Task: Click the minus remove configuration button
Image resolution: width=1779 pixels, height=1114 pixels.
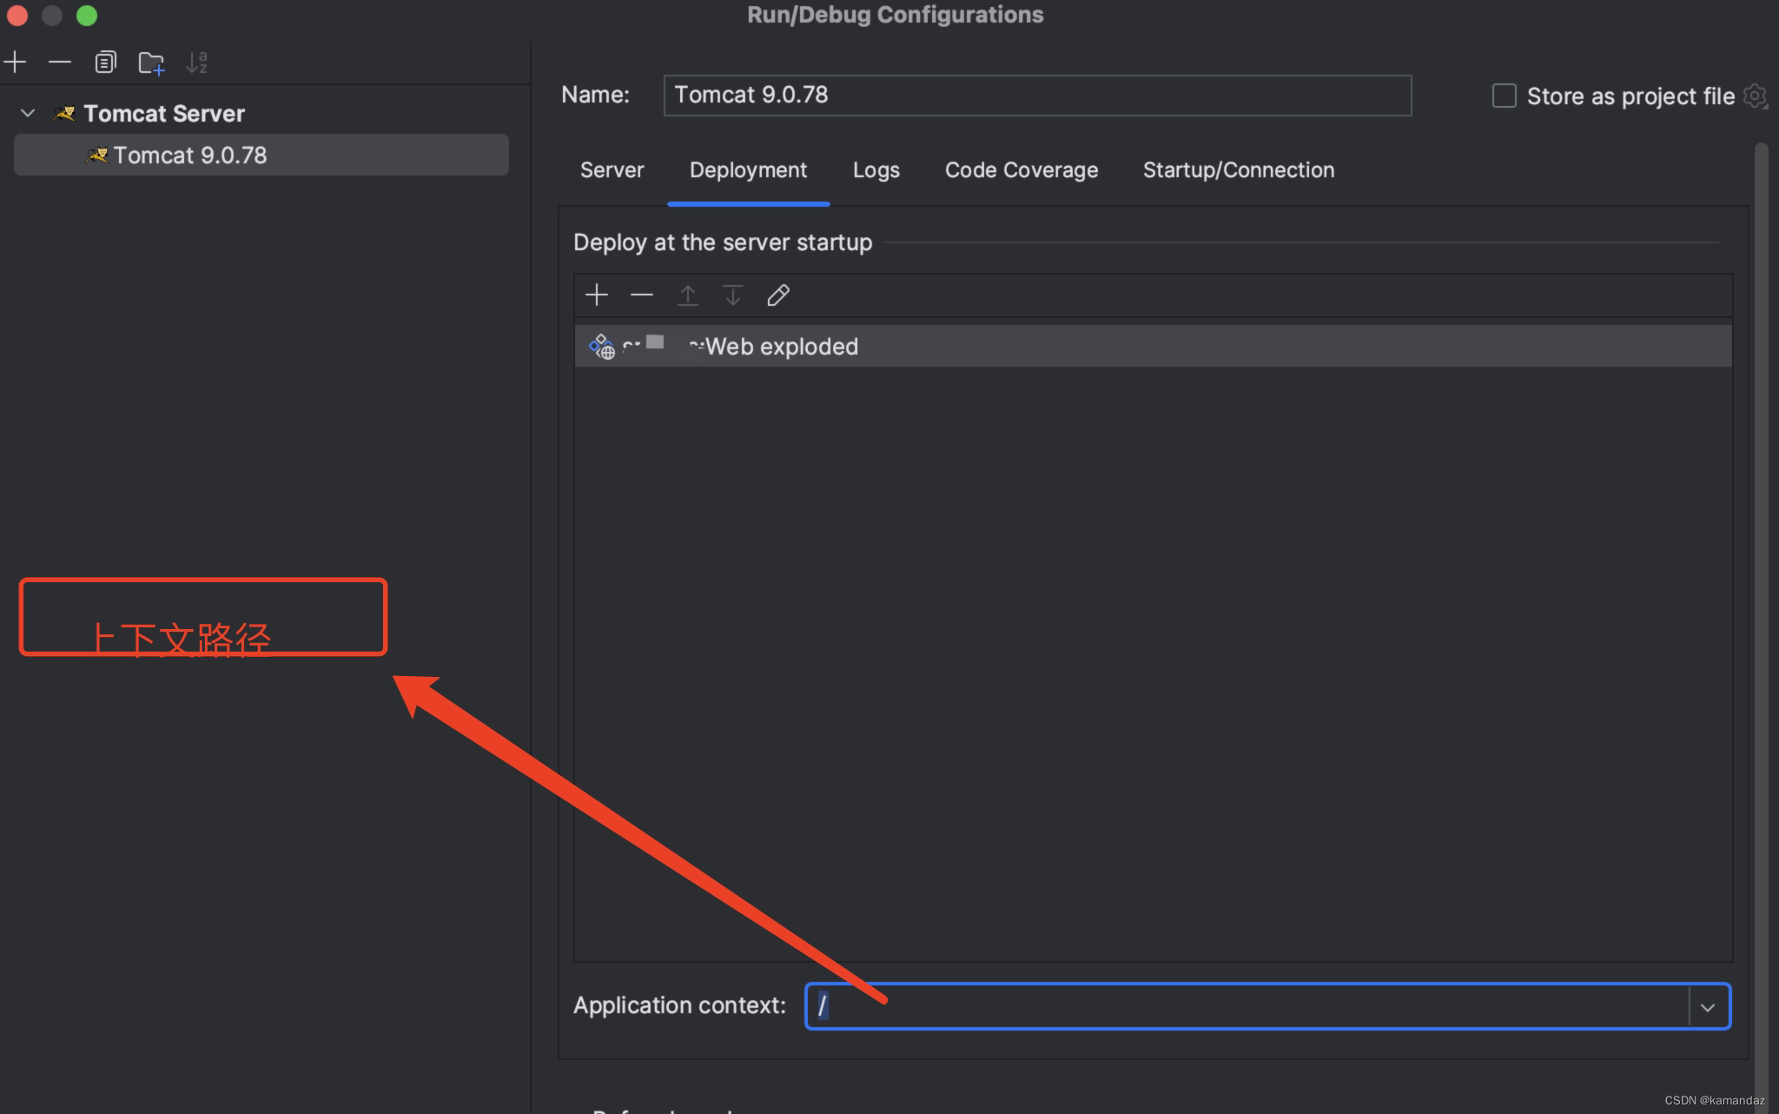Action: [59, 62]
